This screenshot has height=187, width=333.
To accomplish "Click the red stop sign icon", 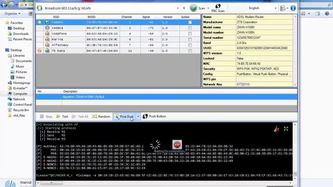I will click(177, 145).
